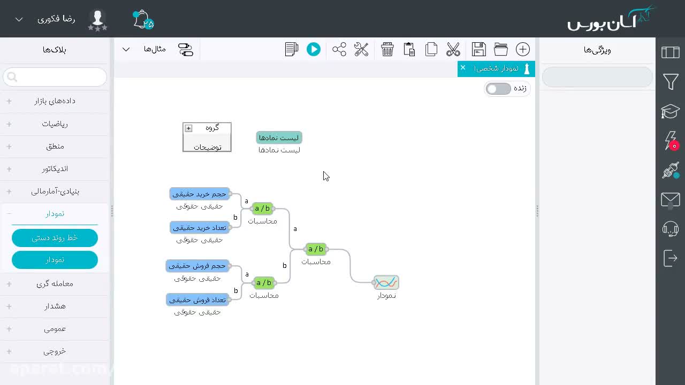Click the خط روند دستی block button
The height and width of the screenshot is (385, 685).
[55, 238]
